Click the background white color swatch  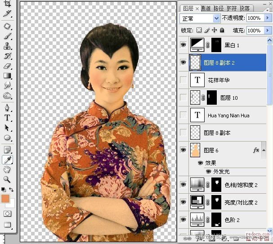pyautogui.click(x=12, y=204)
